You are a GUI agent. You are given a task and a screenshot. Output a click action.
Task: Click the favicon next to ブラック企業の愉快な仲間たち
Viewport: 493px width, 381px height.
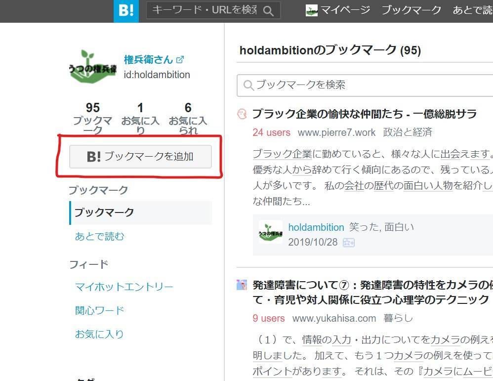[242, 114]
